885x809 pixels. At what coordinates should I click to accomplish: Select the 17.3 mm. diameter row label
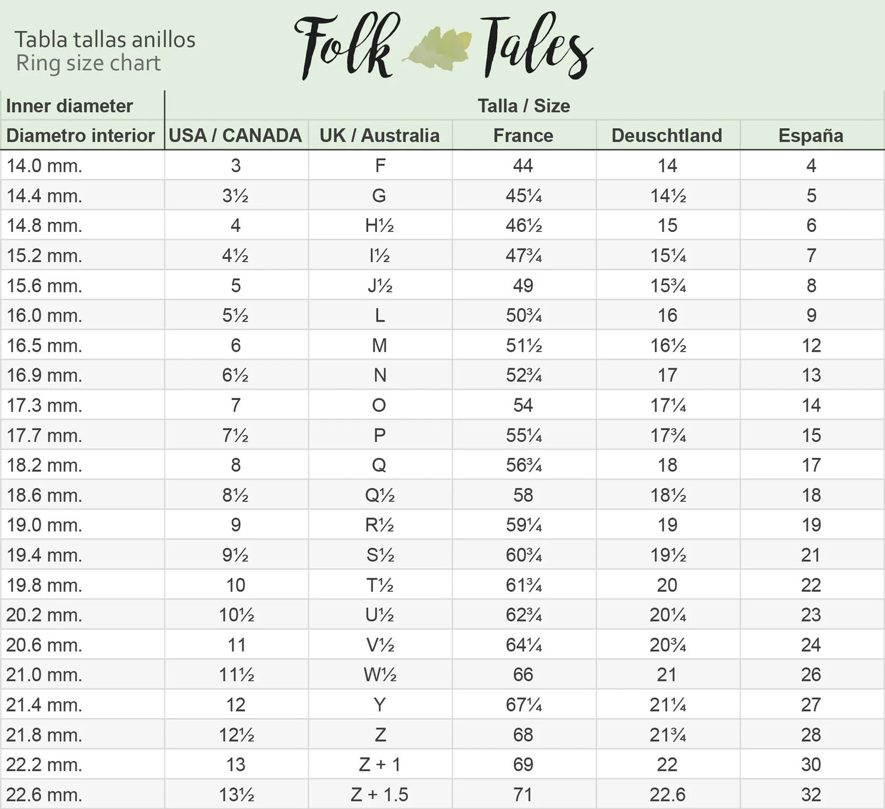44,405
